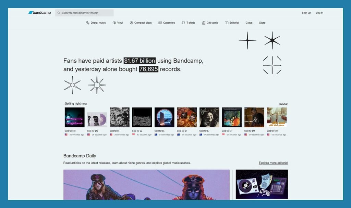Click the highlighted 76,695 records figure

pyautogui.click(x=149, y=69)
